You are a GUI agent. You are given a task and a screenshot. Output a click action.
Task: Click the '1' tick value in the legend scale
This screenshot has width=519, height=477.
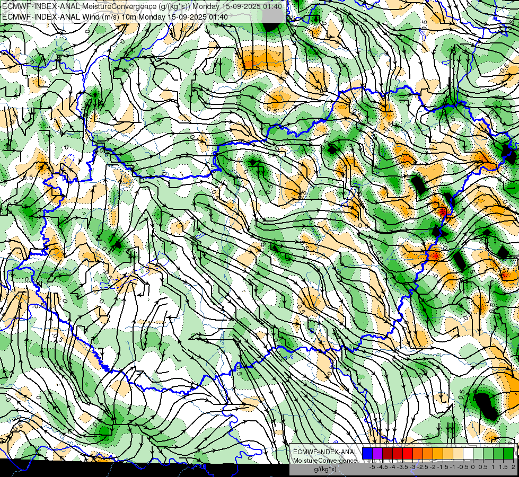click(x=493, y=467)
